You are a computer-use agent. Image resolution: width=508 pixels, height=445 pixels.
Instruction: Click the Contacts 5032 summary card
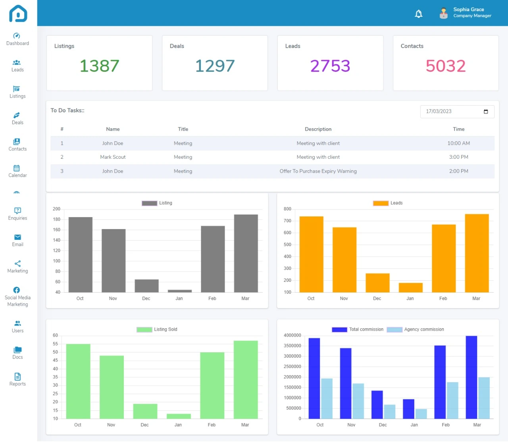[x=445, y=63]
